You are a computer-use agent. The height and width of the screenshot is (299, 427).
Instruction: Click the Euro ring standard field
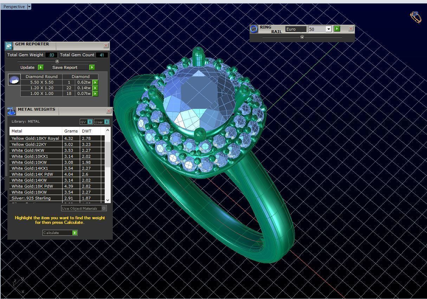pyautogui.click(x=296, y=29)
